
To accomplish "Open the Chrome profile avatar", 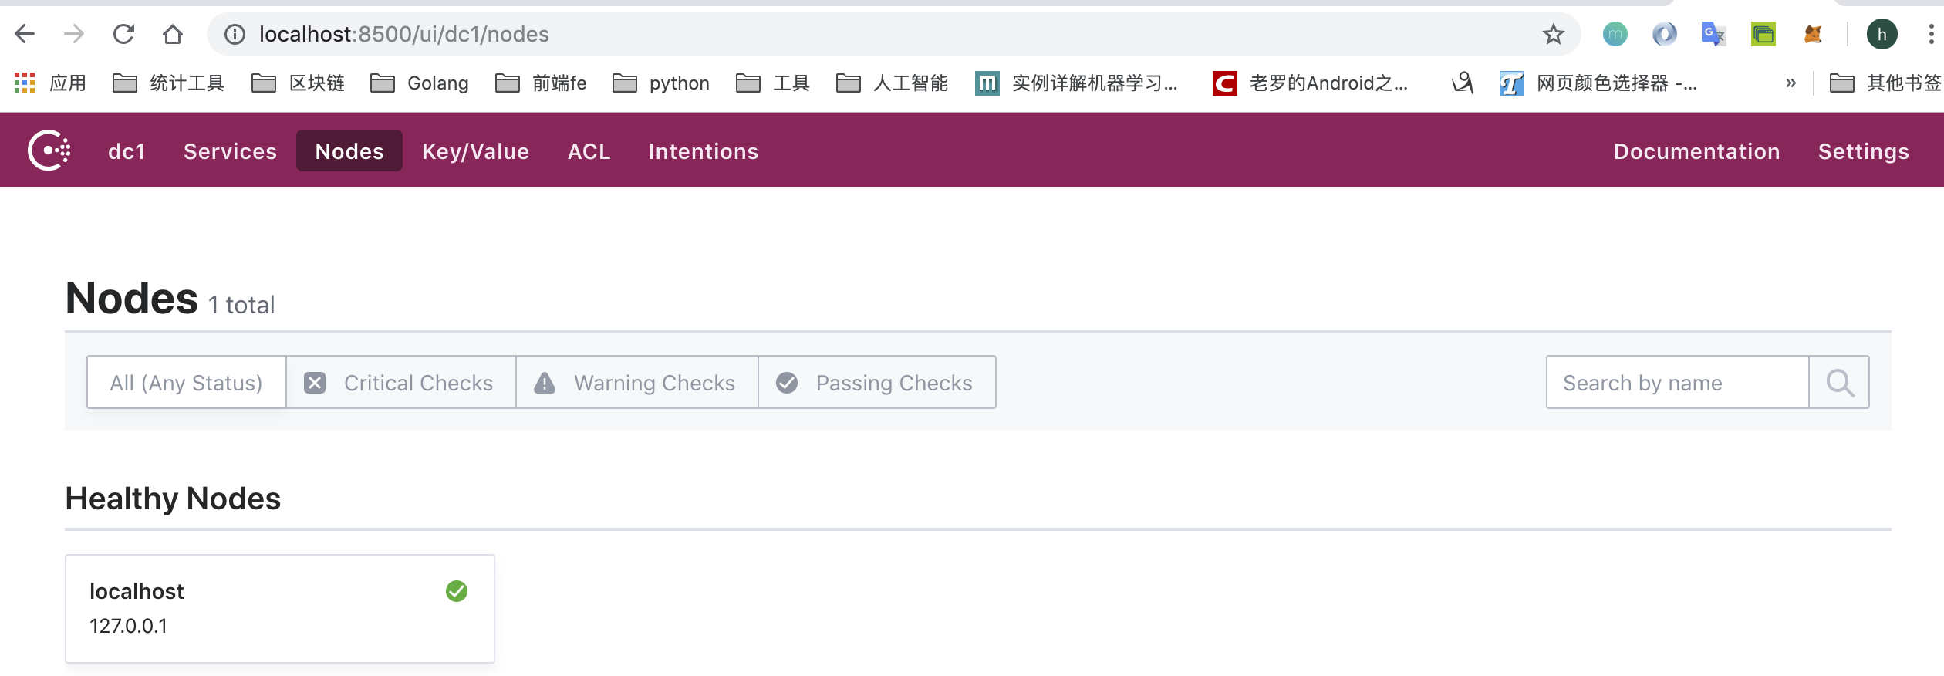I will click(x=1882, y=34).
